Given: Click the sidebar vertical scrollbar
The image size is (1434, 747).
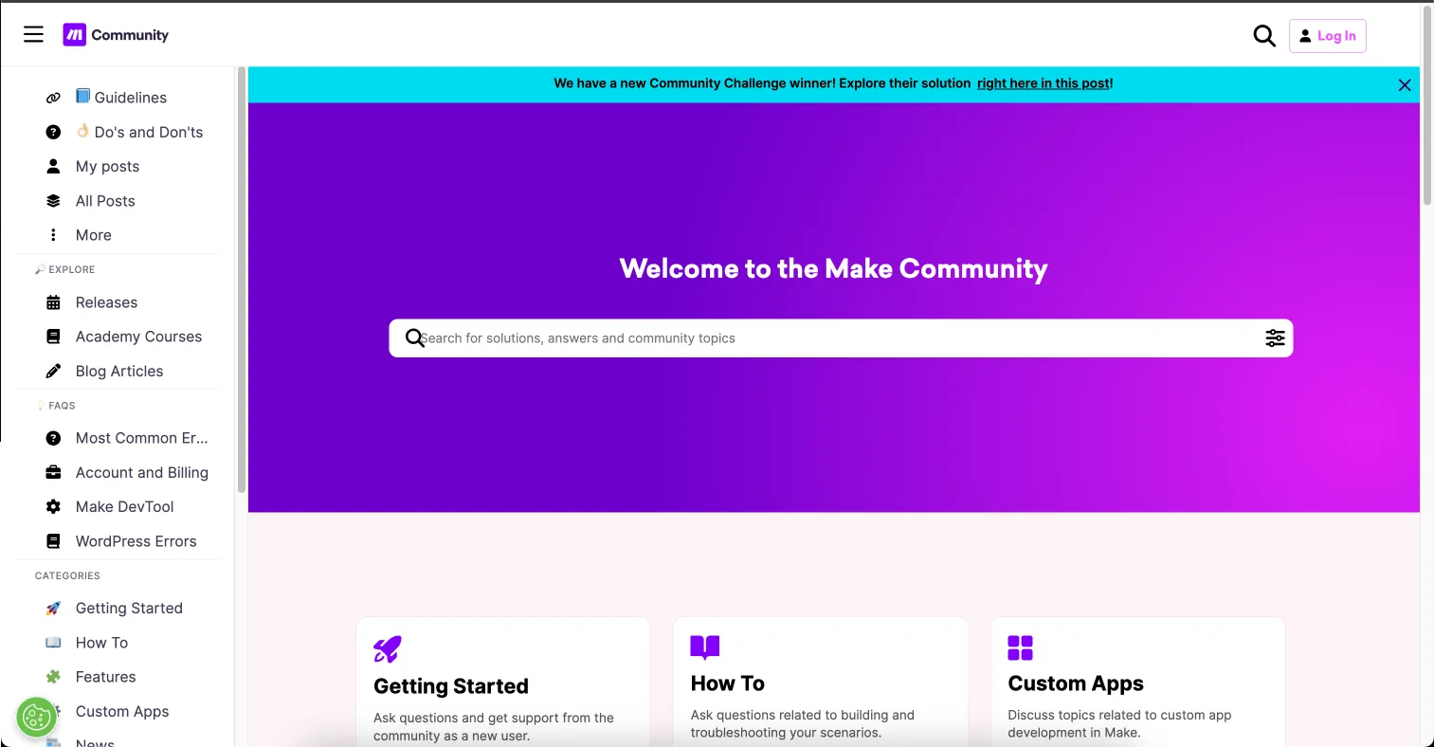Looking at the screenshot, I should [x=242, y=280].
